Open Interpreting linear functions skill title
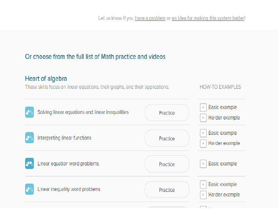 64,138
